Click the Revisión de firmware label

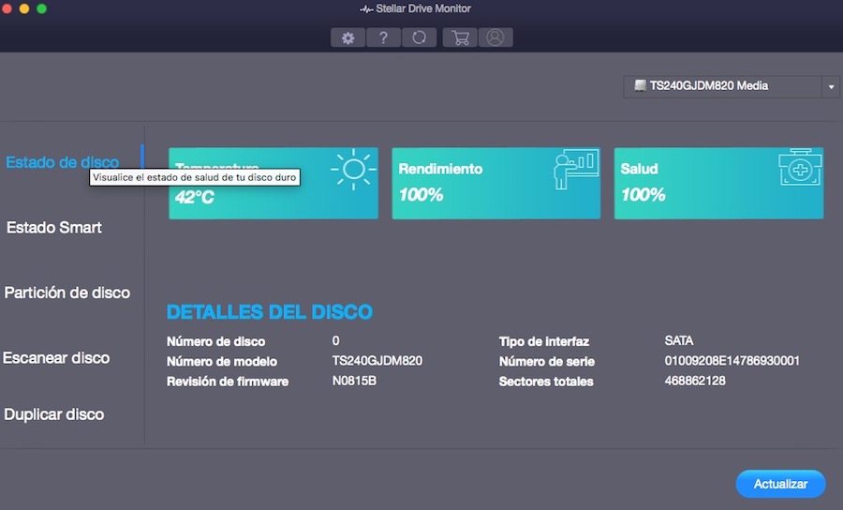point(228,382)
